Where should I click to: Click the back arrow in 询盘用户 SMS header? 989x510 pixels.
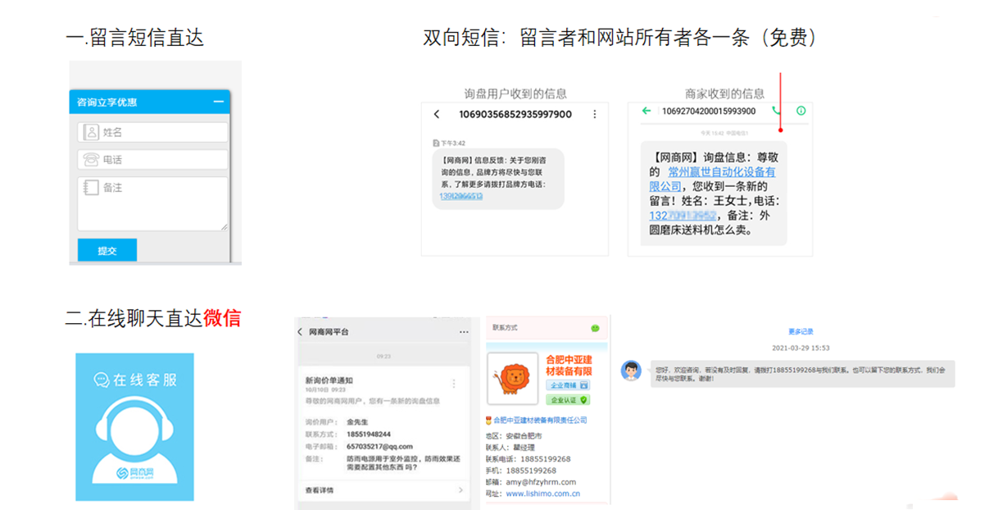tap(437, 114)
